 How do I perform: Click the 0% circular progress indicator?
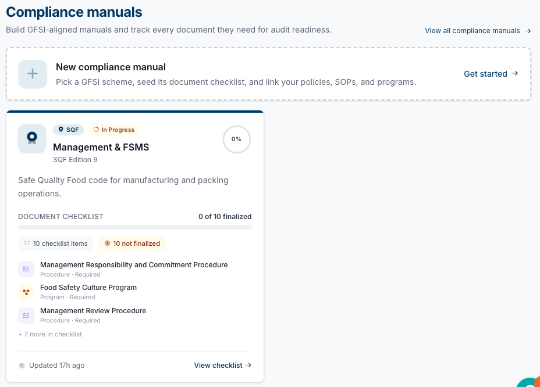237,139
